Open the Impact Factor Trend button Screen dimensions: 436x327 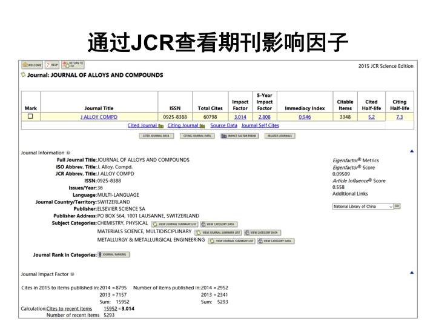tap(240, 136)
